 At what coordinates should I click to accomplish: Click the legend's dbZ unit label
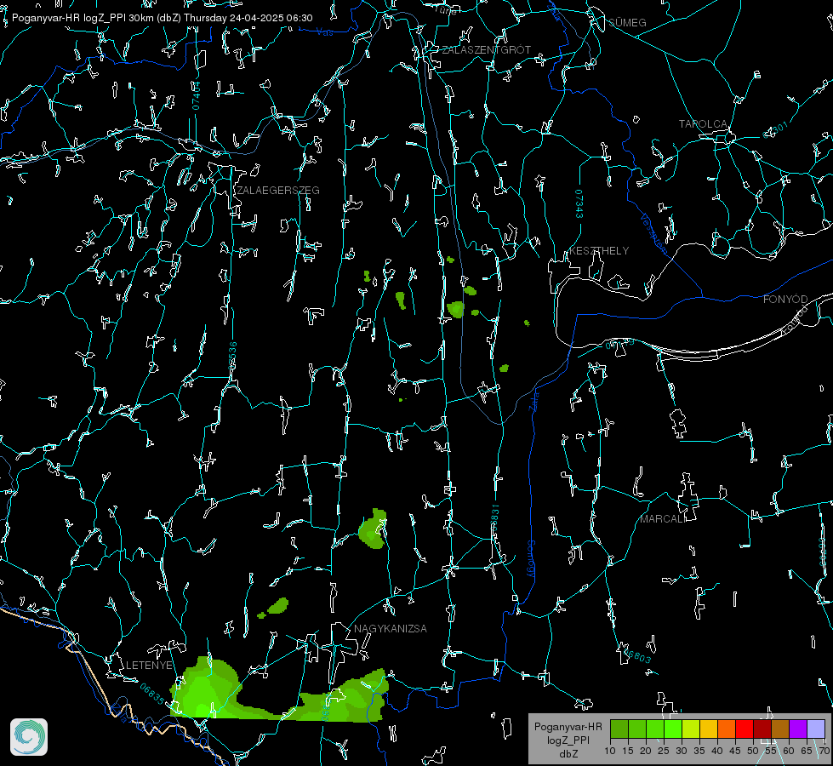(568, 754)
